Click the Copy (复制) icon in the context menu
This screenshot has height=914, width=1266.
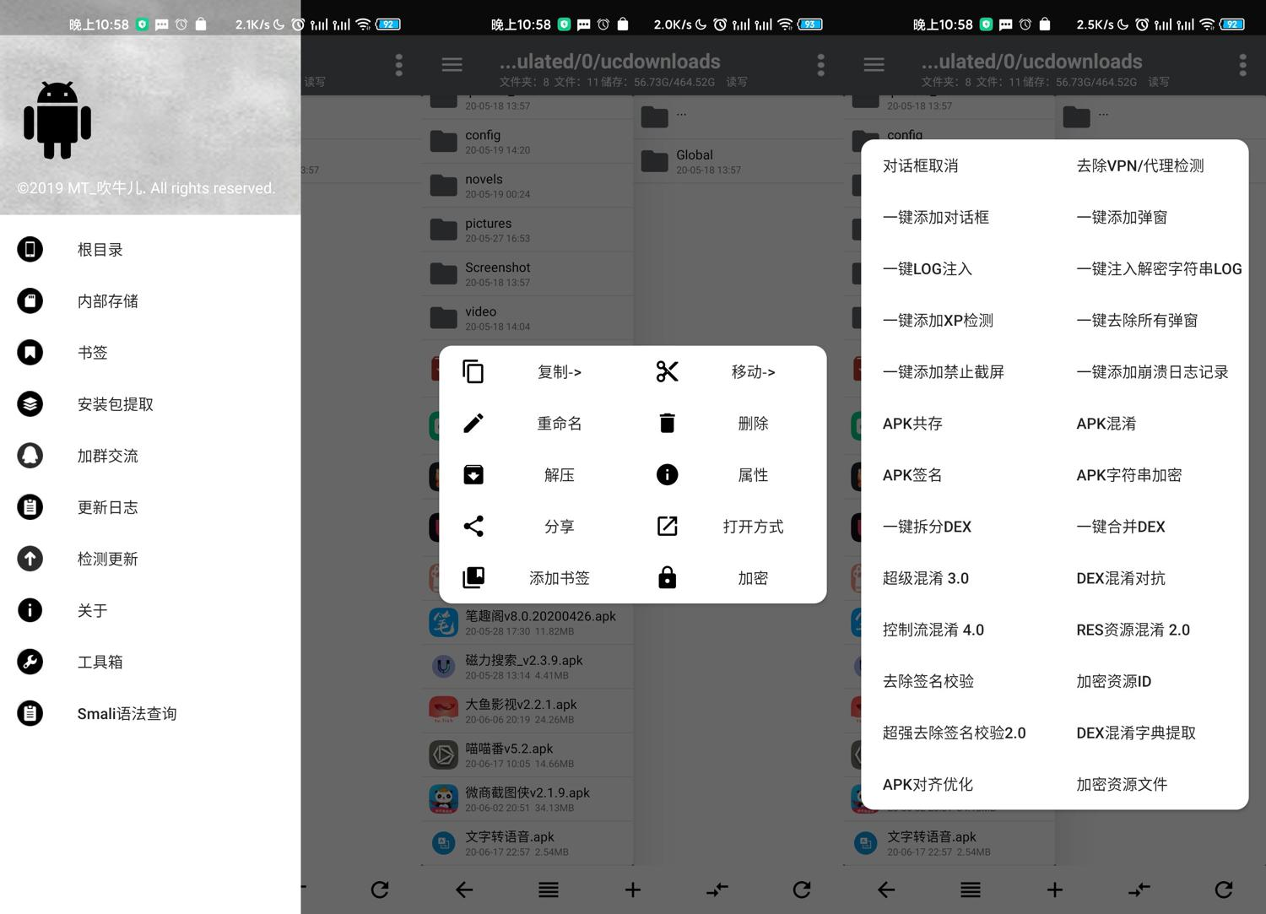point(473,371)
